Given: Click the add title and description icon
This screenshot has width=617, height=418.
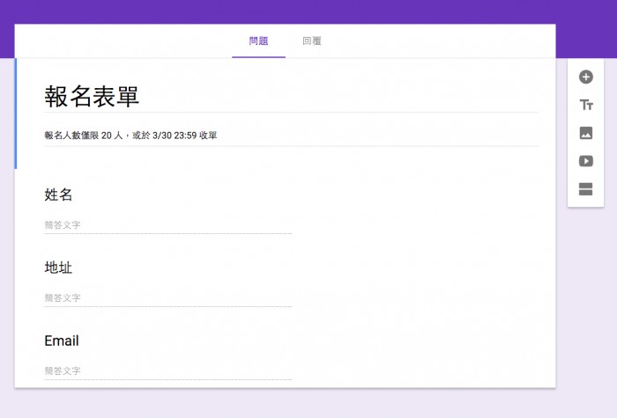Looking at the screenshot, I should coord(585,106).
